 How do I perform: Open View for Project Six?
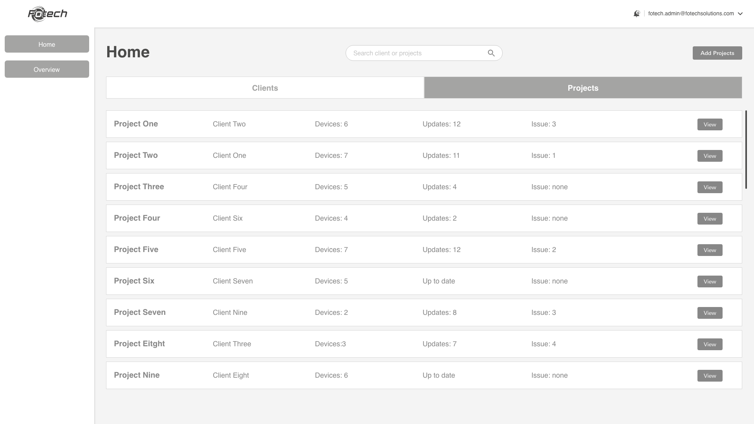(710, 281)
